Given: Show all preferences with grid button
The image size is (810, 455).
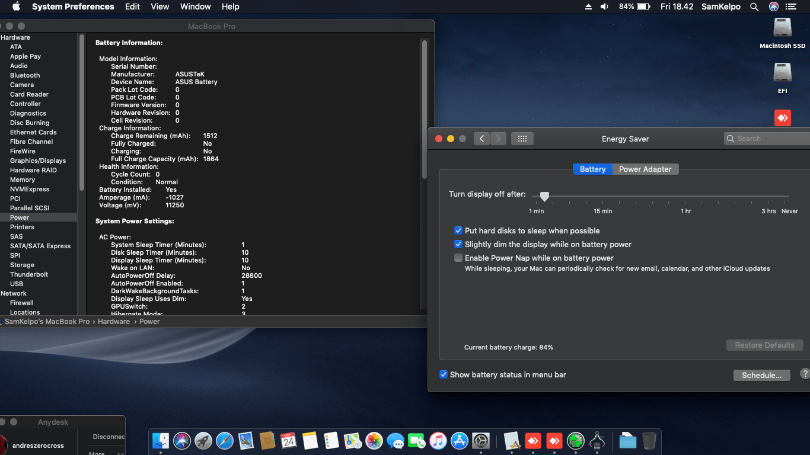Looking at the screenshot, I should coord(522,139).
